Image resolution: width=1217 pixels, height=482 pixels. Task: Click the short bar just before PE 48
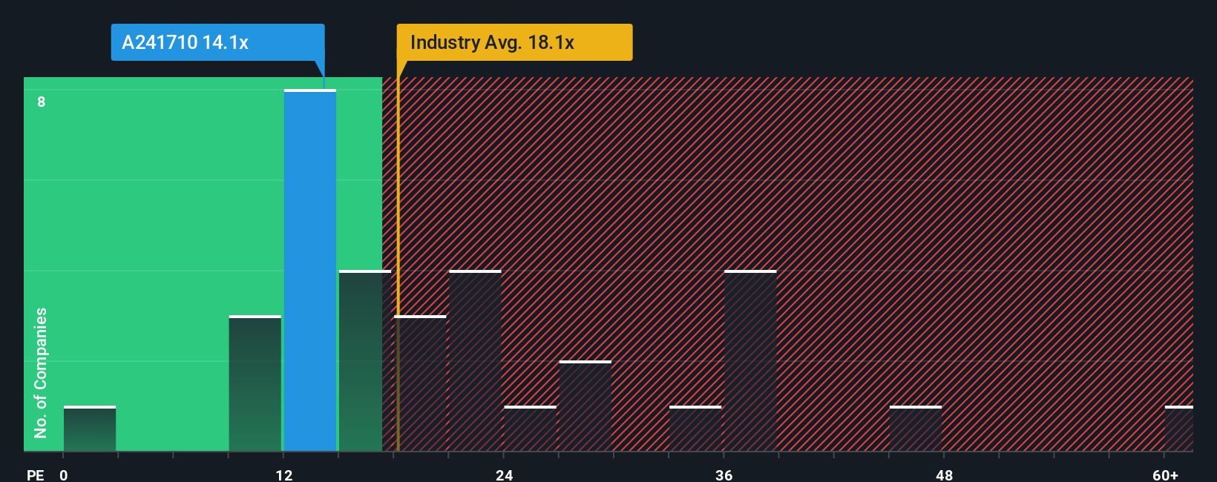tap(916, 429)
